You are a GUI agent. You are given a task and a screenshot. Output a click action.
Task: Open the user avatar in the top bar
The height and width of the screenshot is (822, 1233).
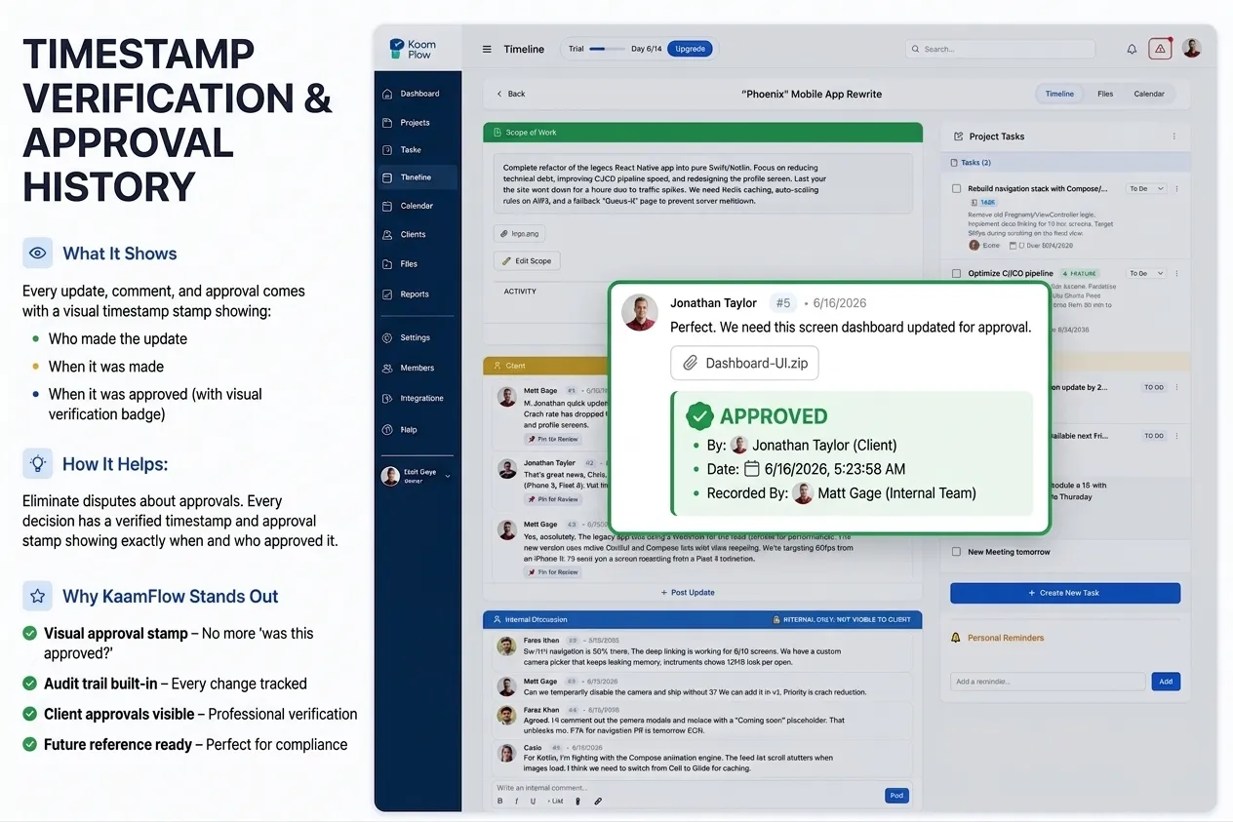(1191, 48)
